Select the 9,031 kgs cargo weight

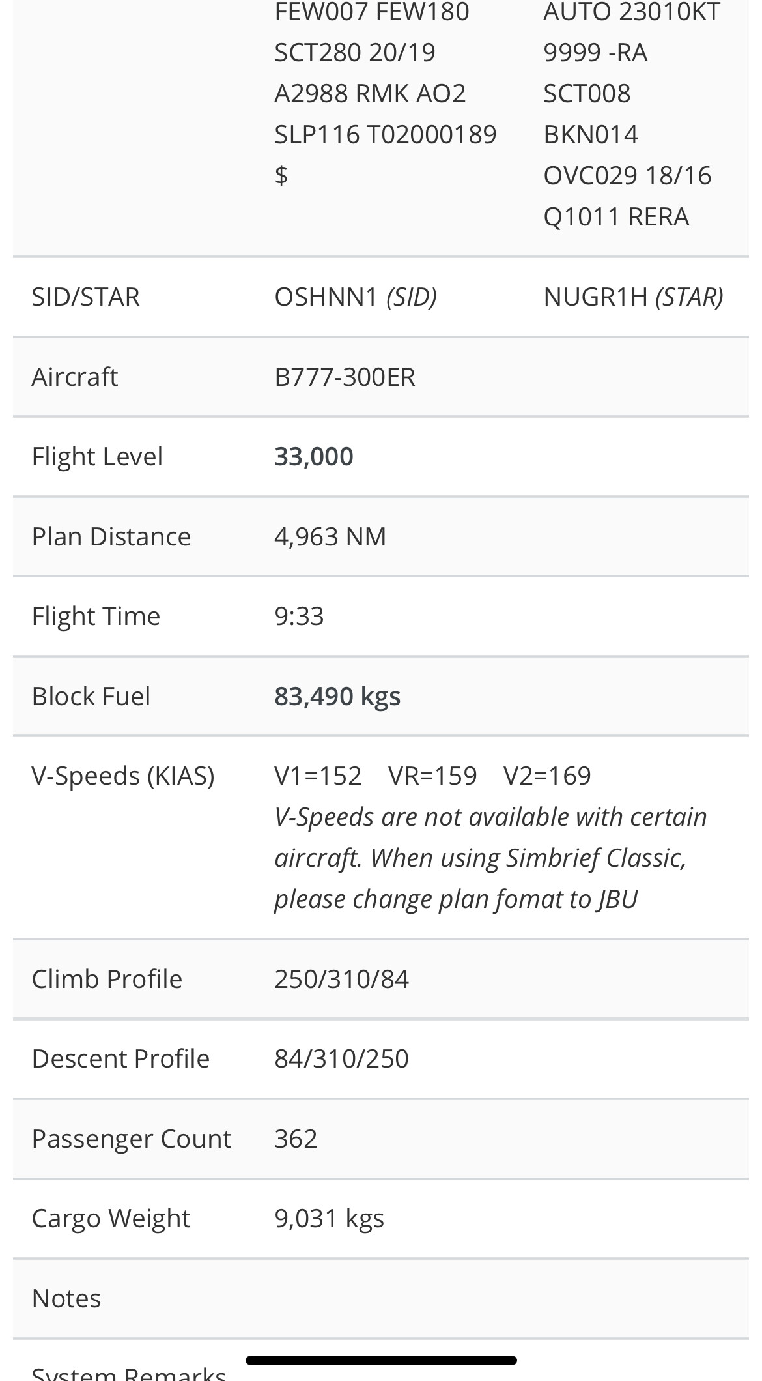[x=329, y=1219]
